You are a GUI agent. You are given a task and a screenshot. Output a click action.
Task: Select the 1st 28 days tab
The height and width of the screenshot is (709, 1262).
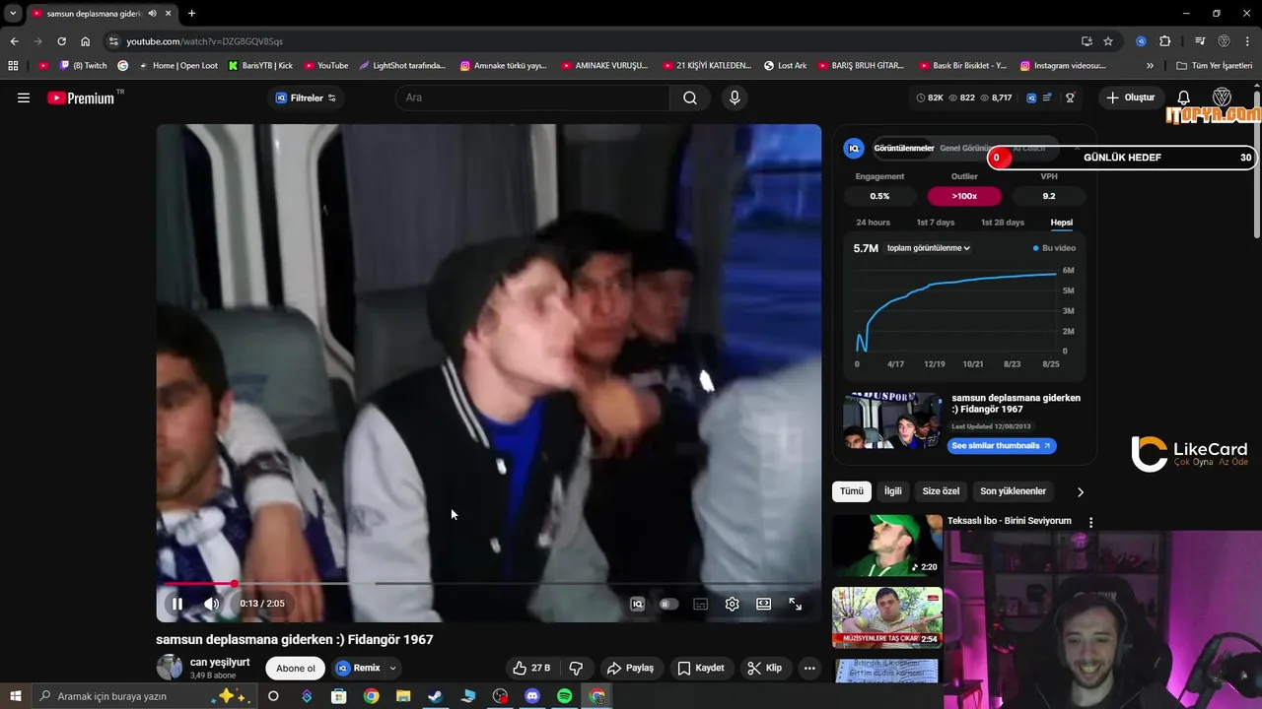[1002, 223]
